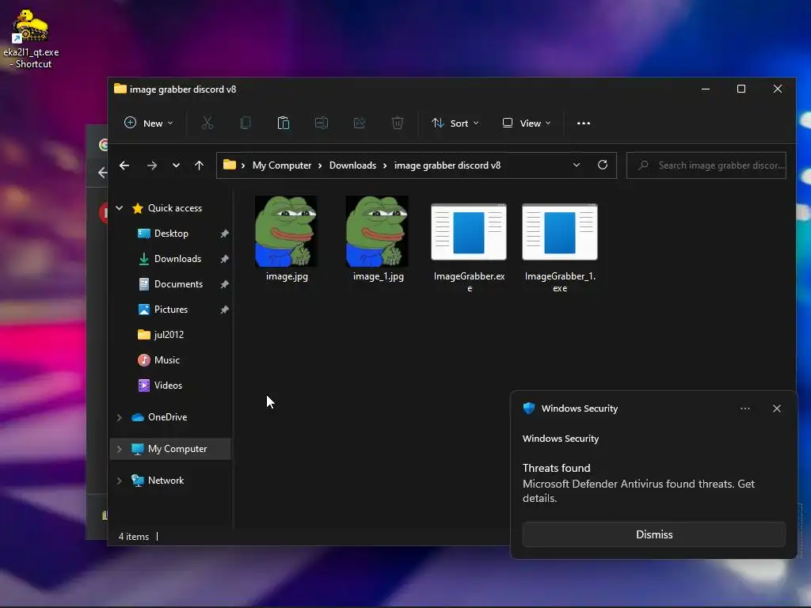Expand the OneDrive tree node
This screenshot has height=608, width=811.
click(120, 417)
